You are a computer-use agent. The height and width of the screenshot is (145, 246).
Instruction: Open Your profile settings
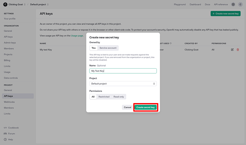(10, 18)
